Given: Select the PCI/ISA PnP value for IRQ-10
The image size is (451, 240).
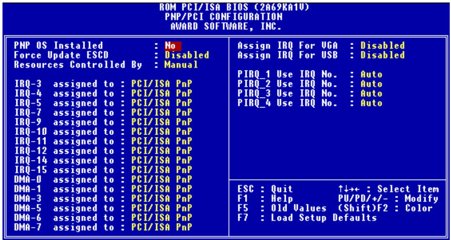Looking at the screenshot, I should click(161, 132).
